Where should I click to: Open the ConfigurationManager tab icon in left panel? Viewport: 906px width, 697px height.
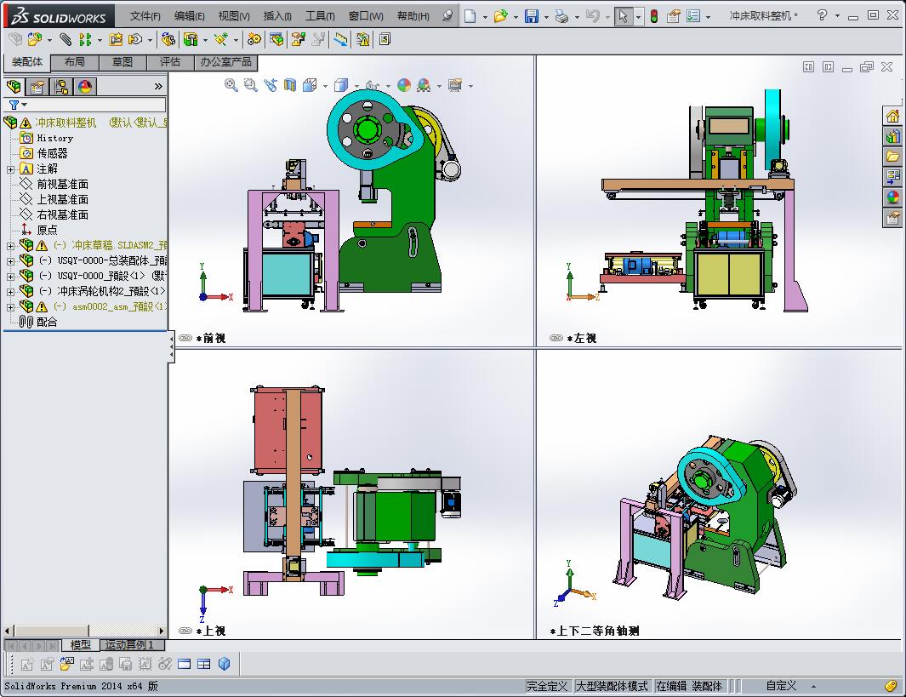tap(61, 86)
